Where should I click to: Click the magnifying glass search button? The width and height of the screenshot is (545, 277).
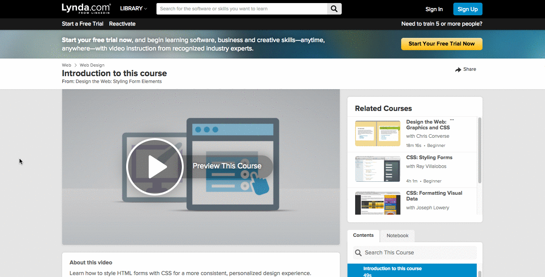tap(334, 9)
